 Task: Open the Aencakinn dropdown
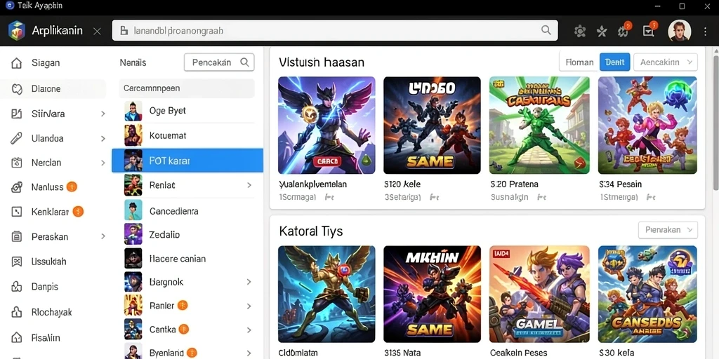(666, 62)
